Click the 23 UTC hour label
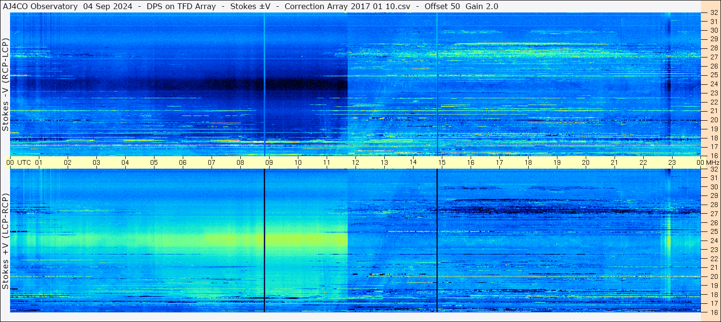Viewport: 721px width, 322px height. click(x=672, y=162)
